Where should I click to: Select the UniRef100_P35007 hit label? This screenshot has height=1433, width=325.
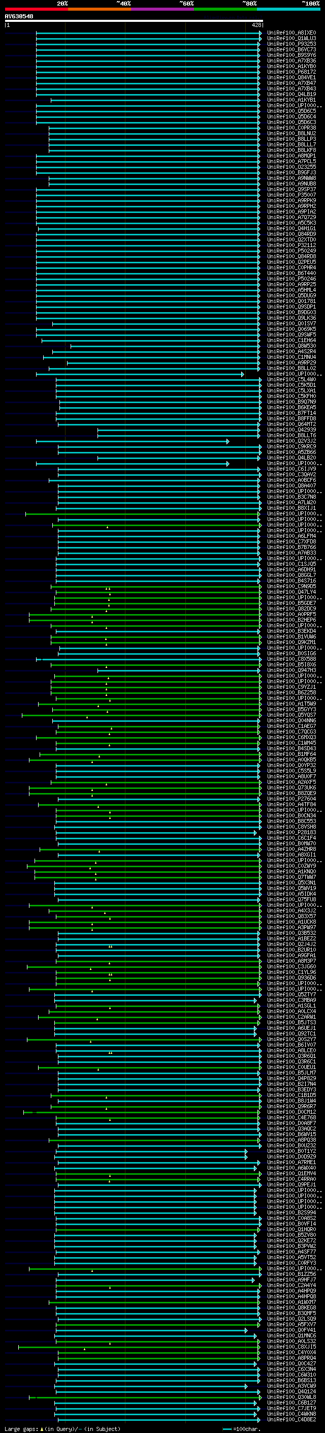pos(291,195)
